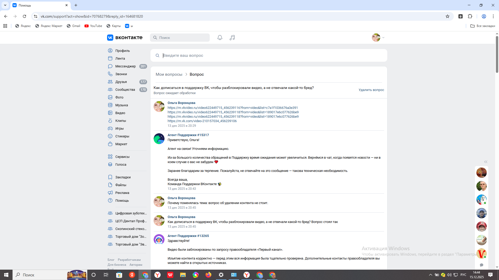Open the music player note icon
The width and height of the screenshot is (499, 280).
click(x=232, y=38)
